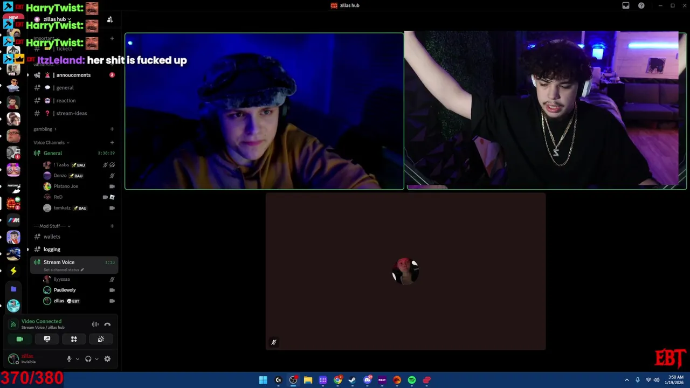Open OBS Studio from taskbar
690x388 pixels.
(293, 380)
